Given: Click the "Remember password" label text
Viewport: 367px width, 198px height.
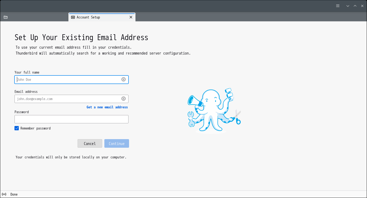Looking at the screenshot, I should click(x=35, y=128).
